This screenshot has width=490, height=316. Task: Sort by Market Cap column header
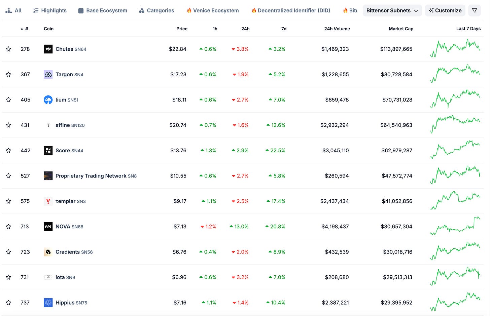tap(401, 29)
